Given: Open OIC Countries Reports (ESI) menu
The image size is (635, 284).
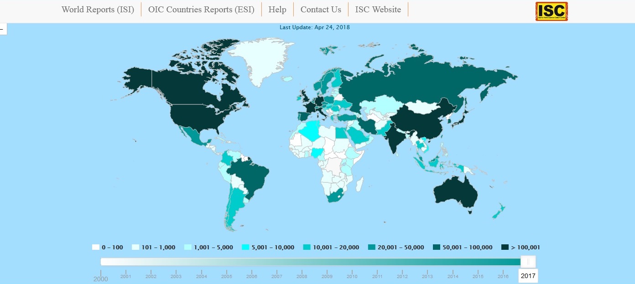Looking at the screenshot, I should pos(201,10).
